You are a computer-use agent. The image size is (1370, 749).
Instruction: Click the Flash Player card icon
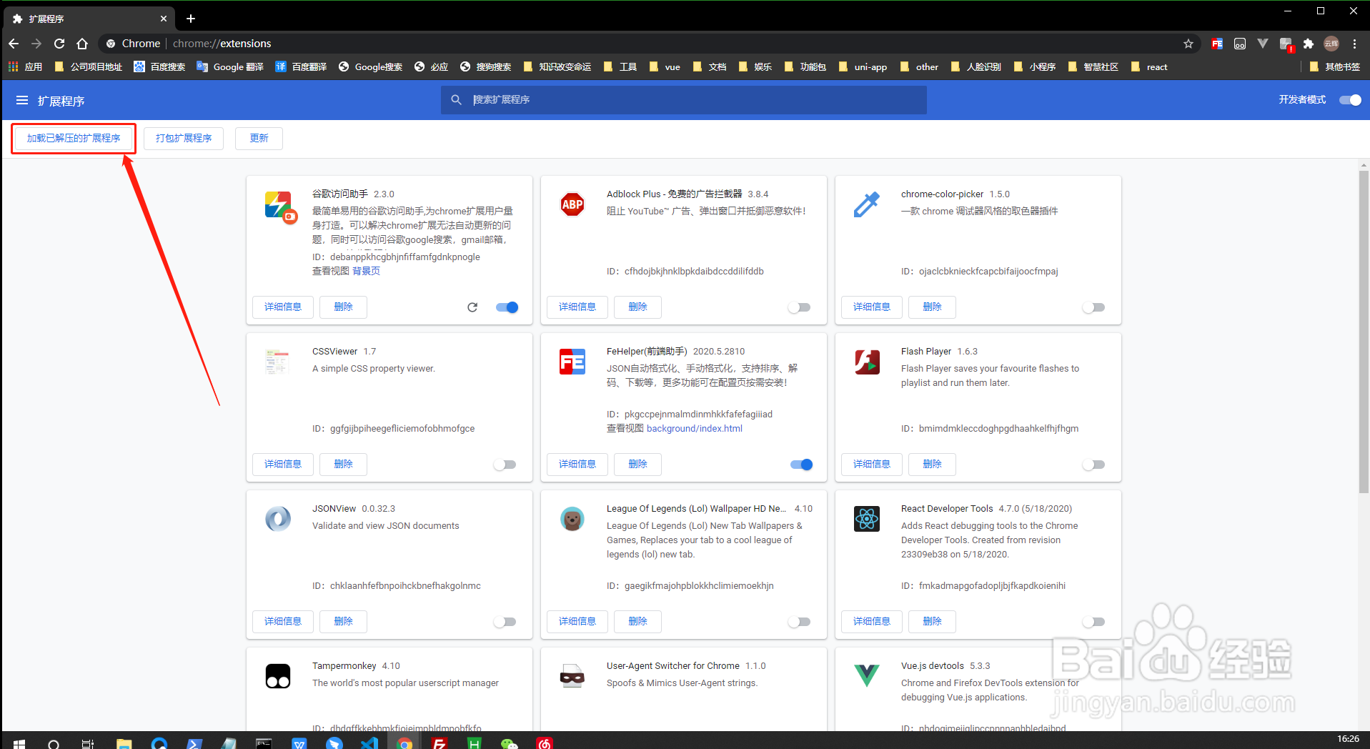coord(867,362)
